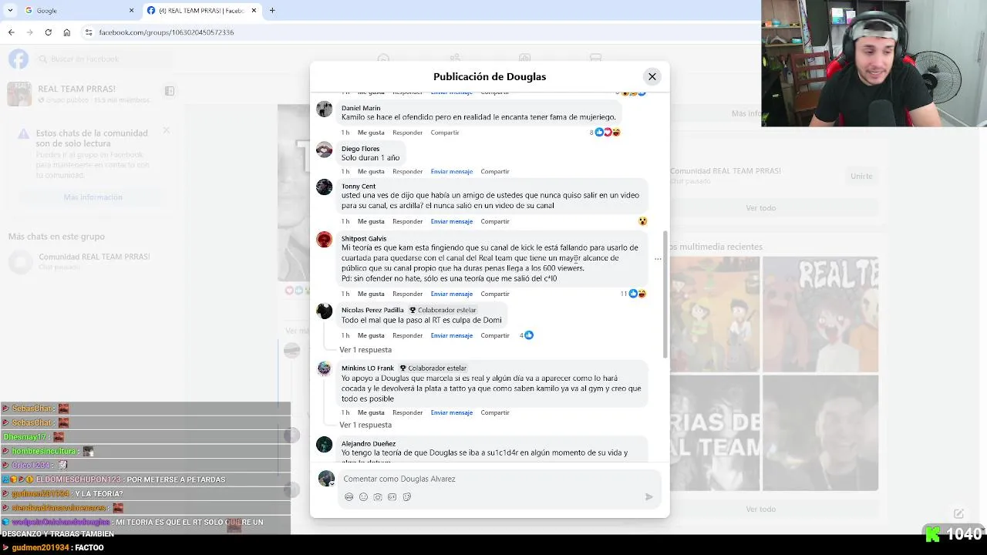Dismiss the read-only chats notice
The width and height of the screenshot is (987, 555).
[166, 130]
